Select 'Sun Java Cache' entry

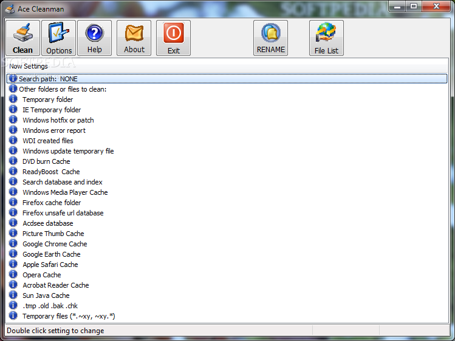(46, 295)
